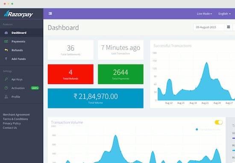Click the Add Funds rupee icon
This screenshot has height=163, width=235.
click(6, 59)
